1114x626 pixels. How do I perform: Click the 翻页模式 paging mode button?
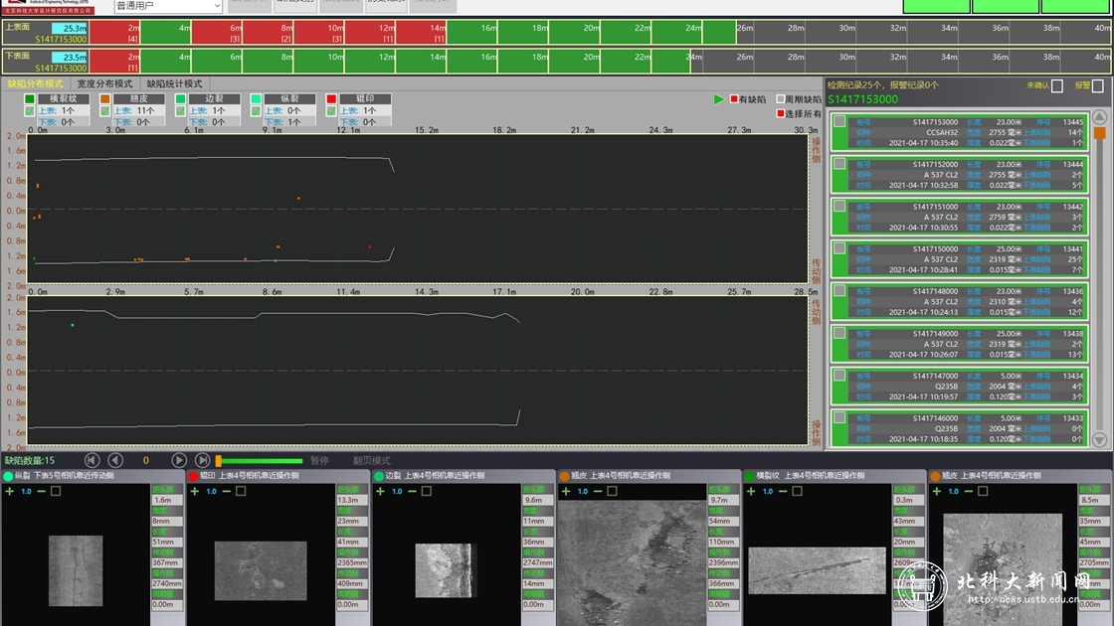(x=372, y=461)
